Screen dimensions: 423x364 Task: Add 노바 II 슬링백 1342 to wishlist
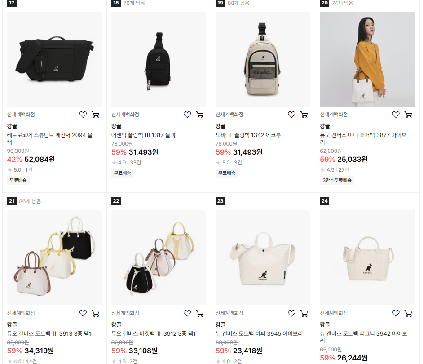point(291,115)
